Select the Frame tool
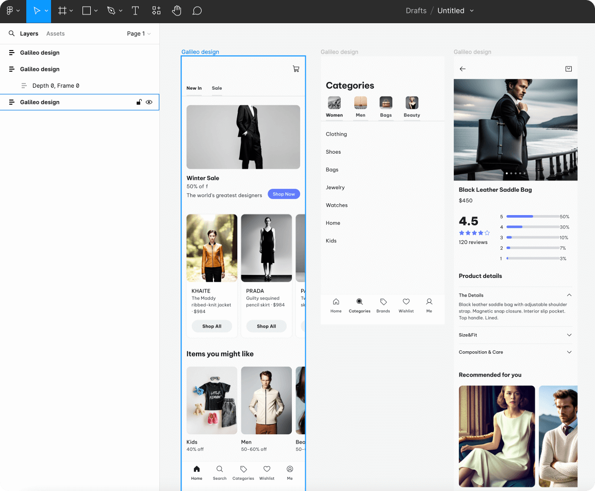 pyautogui.click(x=62, y=11)
